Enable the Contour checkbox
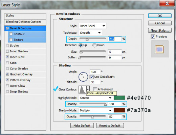The image size is (176, 135). point(11,34)
